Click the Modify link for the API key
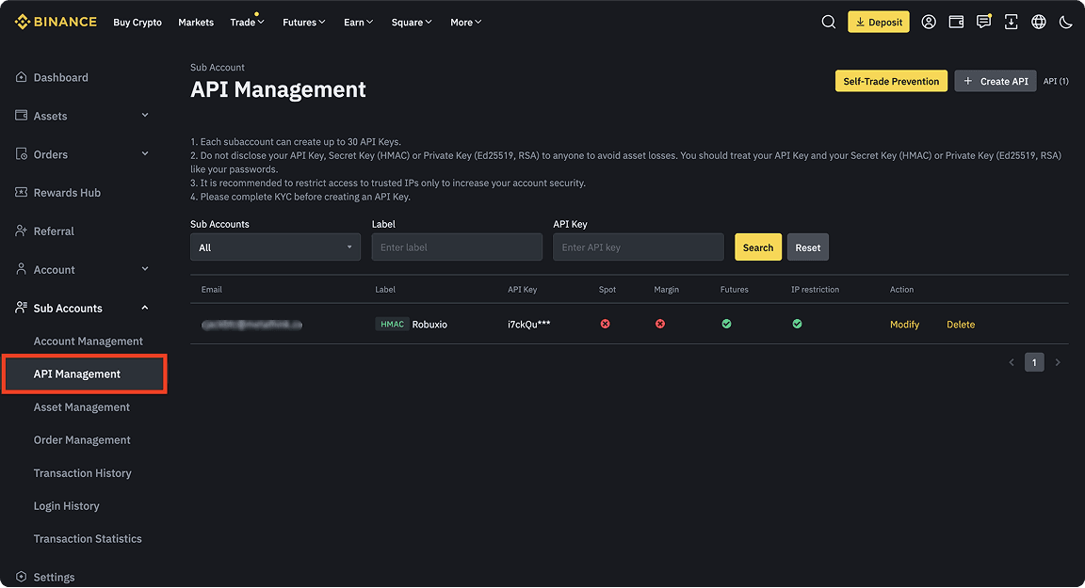The width and height of the screenshot is (1085, 588). (x=904, y=324)
